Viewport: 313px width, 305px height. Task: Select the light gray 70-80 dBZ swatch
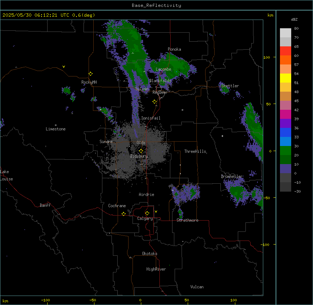pyautogui.click(x=285, y=33)
